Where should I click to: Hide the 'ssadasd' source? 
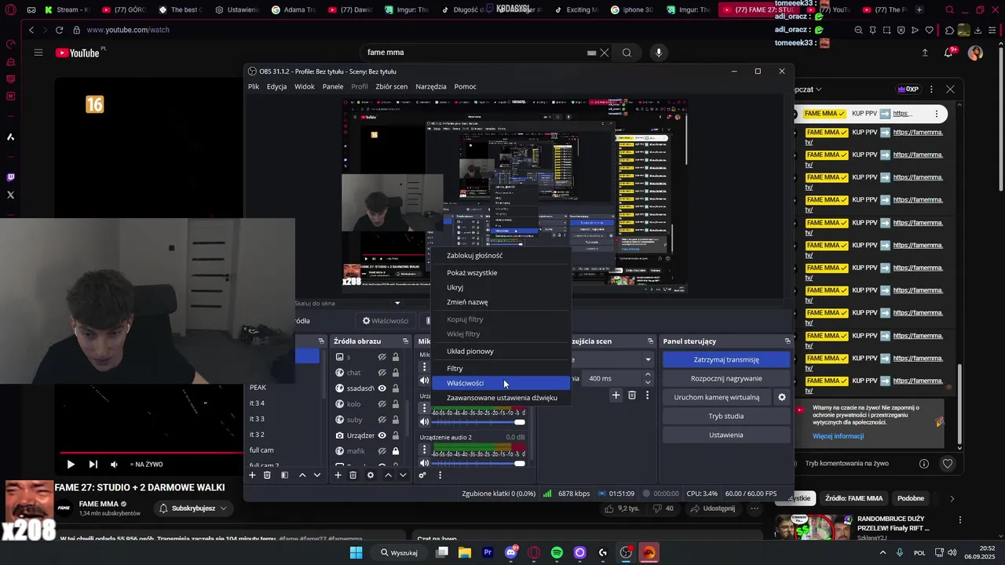(x=382, y=388)
